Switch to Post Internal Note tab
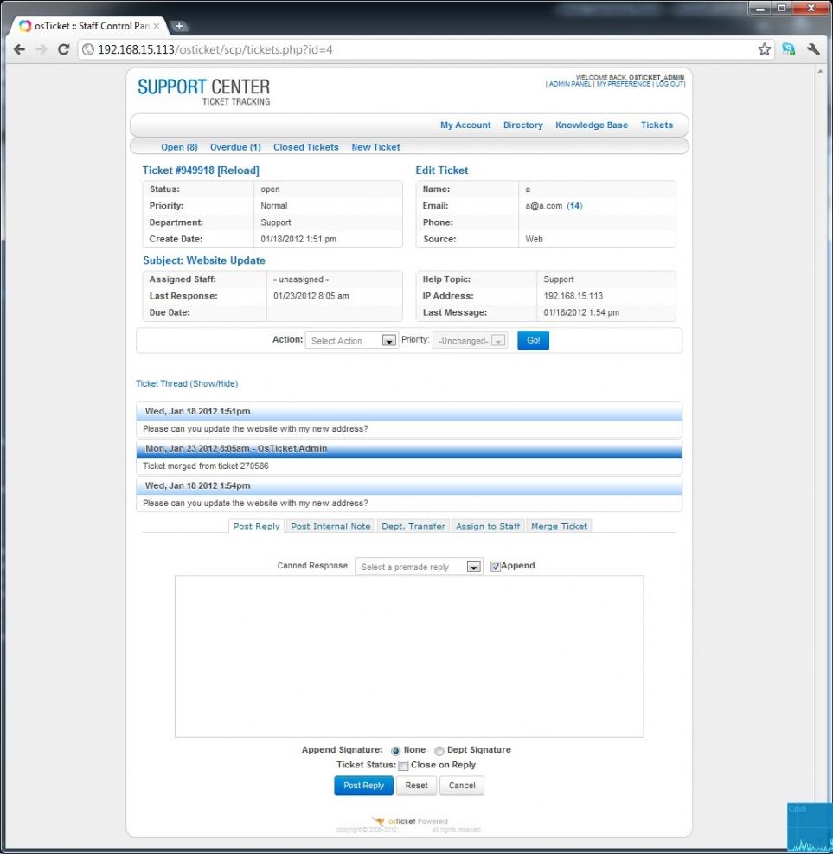833x854 pixels. [330, 526]
